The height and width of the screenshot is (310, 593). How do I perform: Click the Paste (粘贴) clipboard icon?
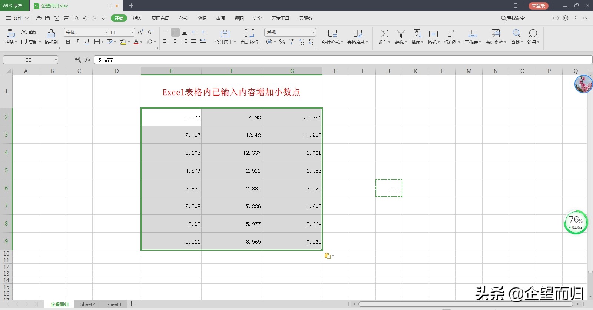pos(10,34)
